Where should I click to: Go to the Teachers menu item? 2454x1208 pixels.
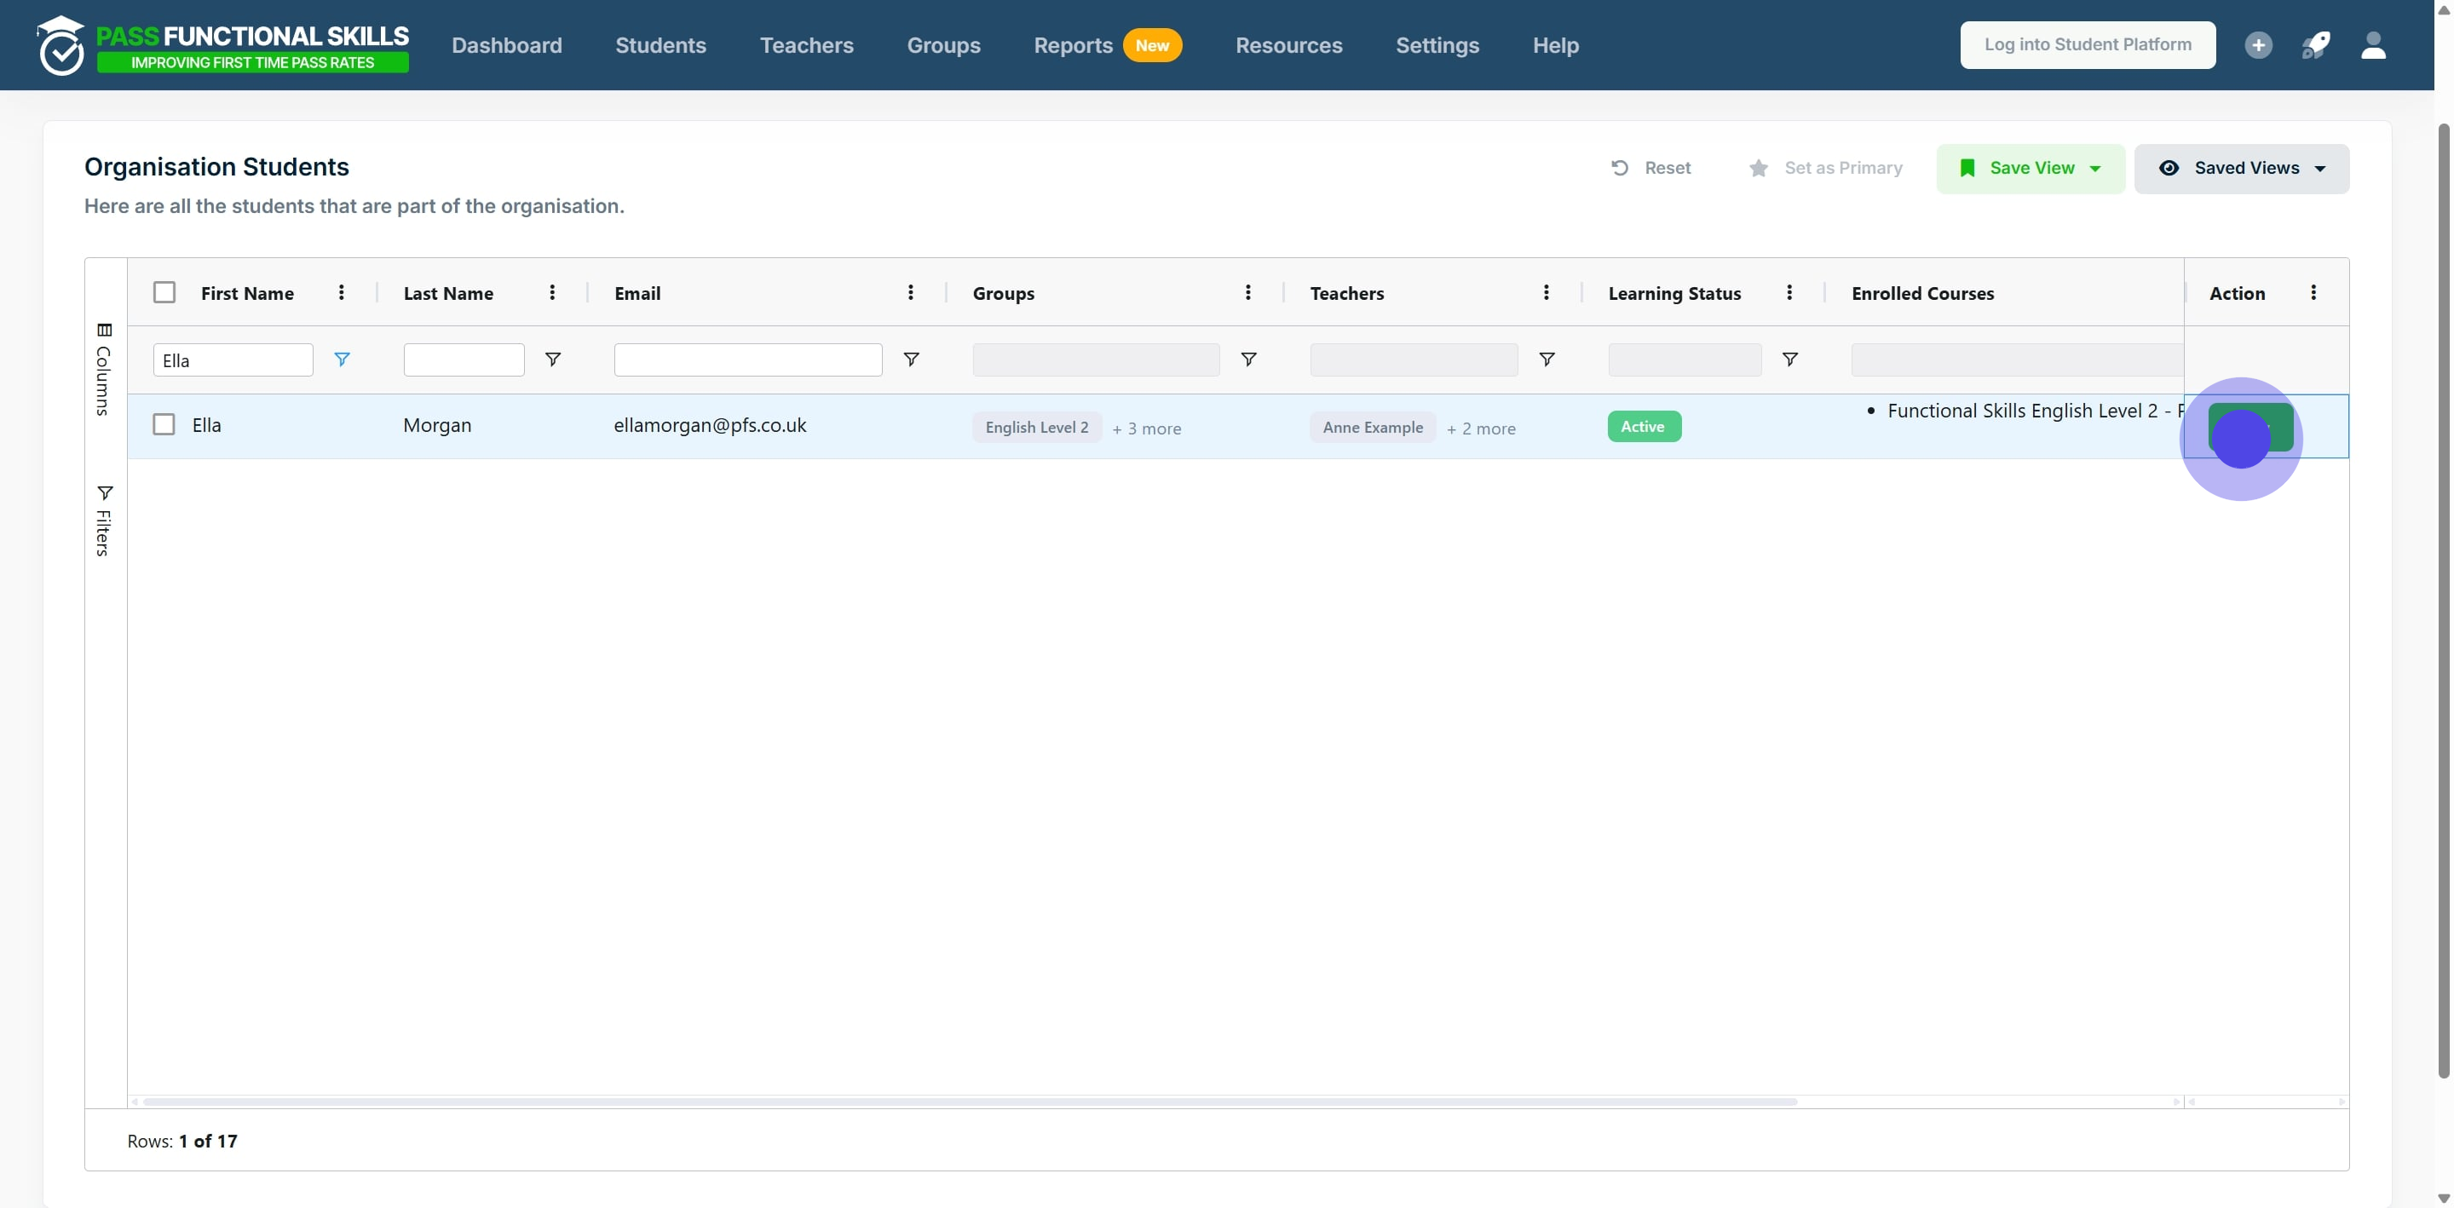pyautogui.click(x=806, y=45)
